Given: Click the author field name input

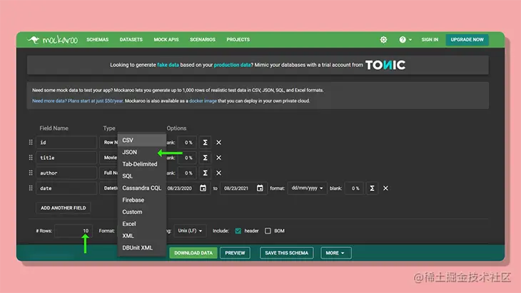Looking at the screenshot, I should 66,173.
